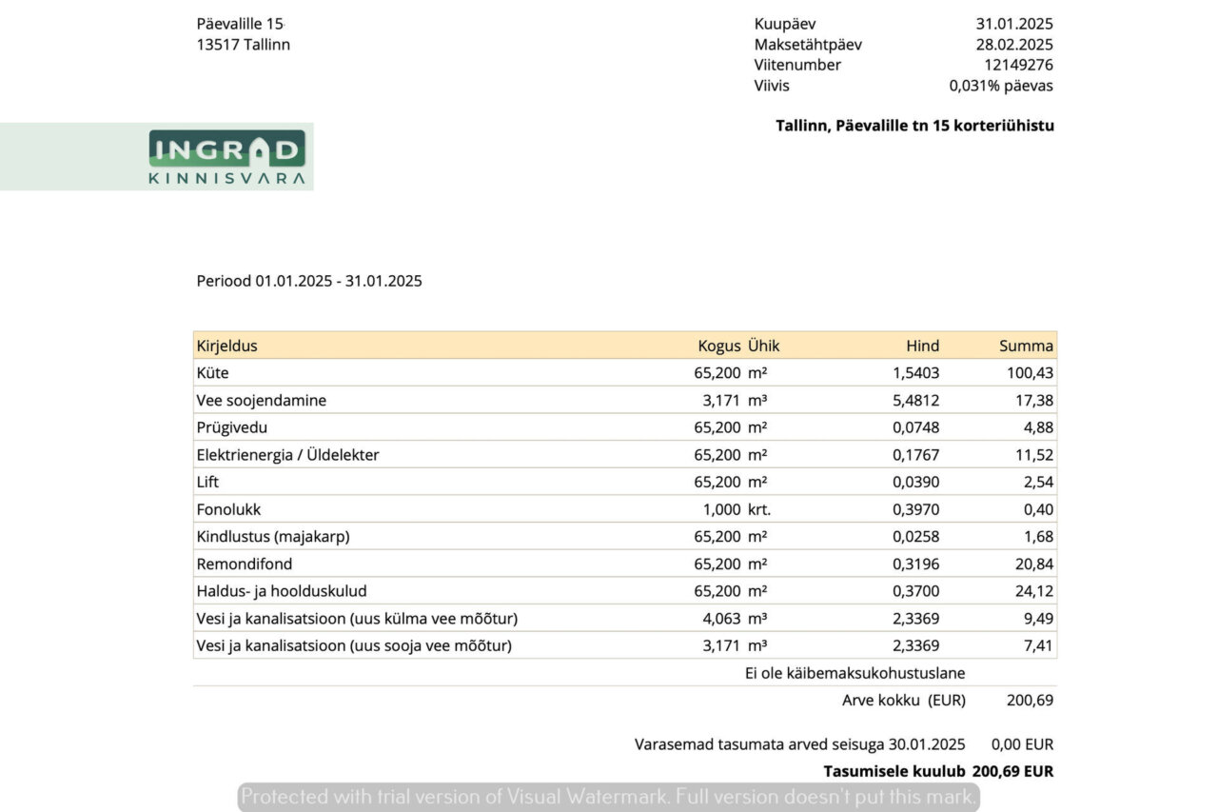The height and width of the screenshot is (812, 1218).
Task: Select the Kindlustus (majakarp) row
Action: pos(273,537)
